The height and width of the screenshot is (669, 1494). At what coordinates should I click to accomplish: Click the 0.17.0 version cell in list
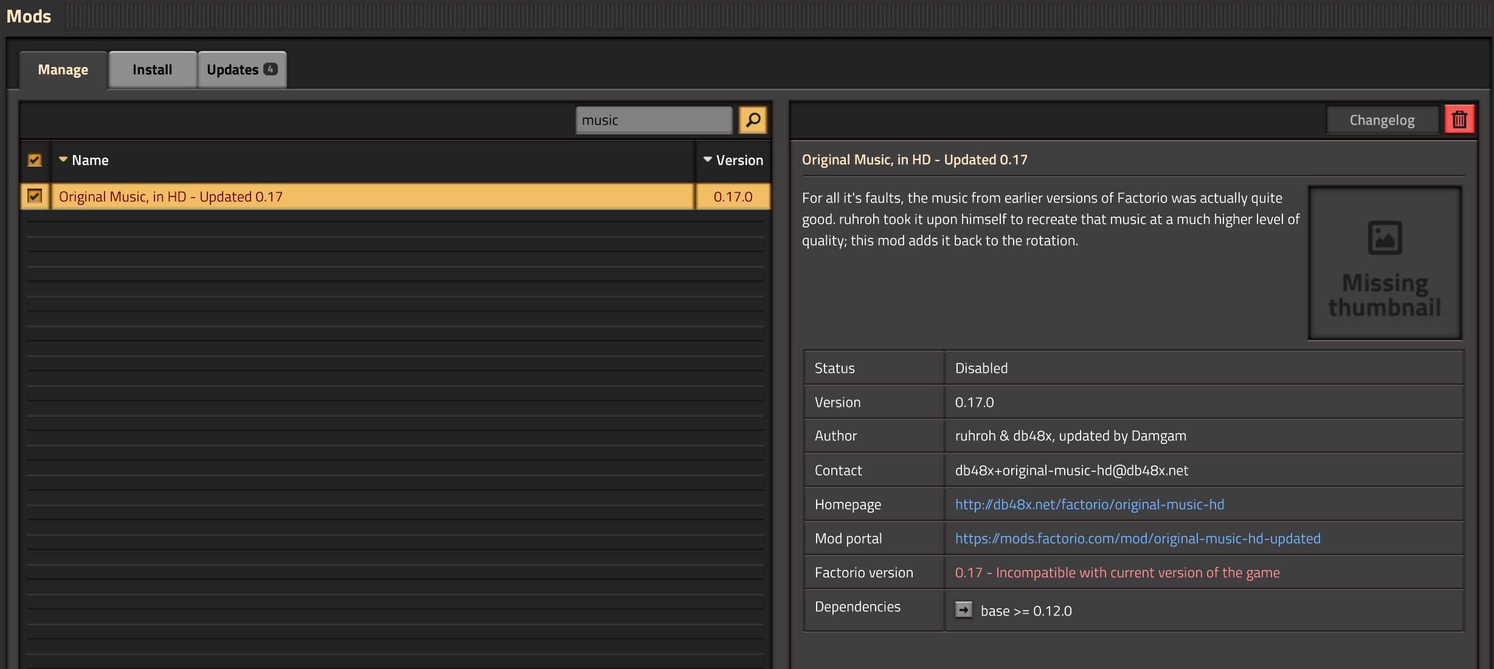[733, 196]
